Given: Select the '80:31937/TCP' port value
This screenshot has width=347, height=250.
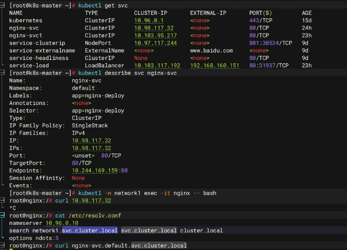Looking at the screenshot, I should (269, 66).
